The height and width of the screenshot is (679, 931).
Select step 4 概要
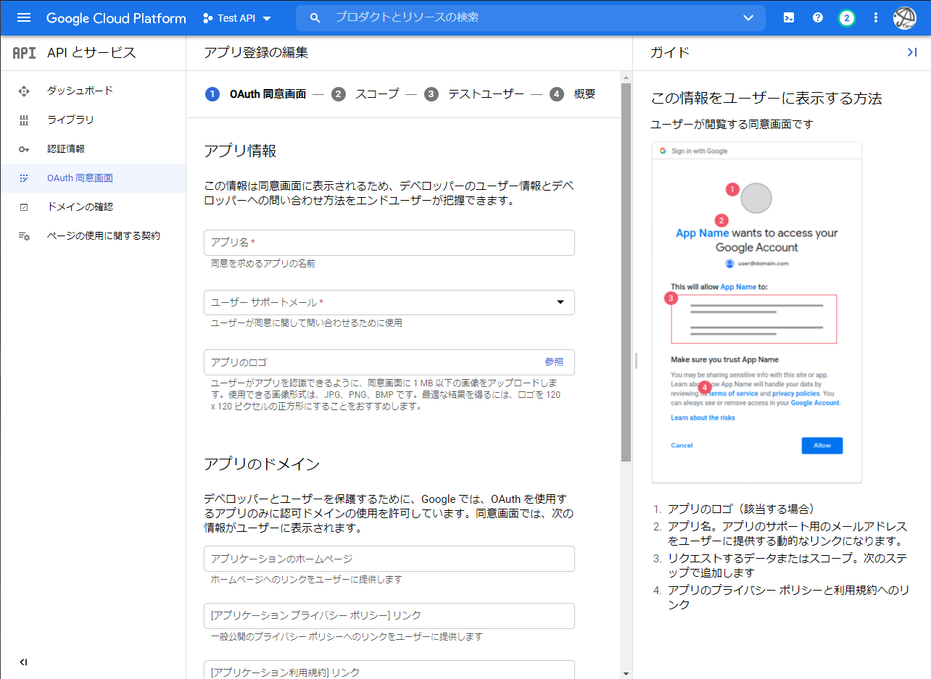(573, 94)
